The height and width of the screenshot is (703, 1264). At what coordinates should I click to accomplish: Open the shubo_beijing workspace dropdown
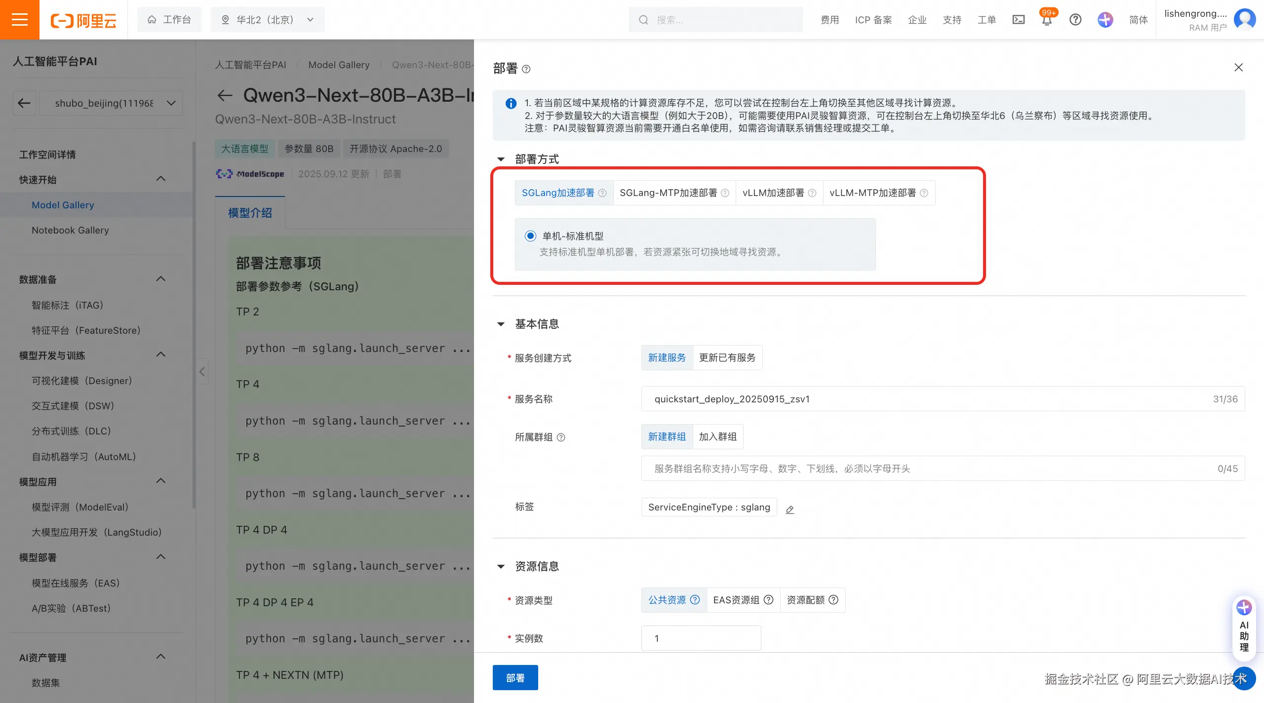111,103
